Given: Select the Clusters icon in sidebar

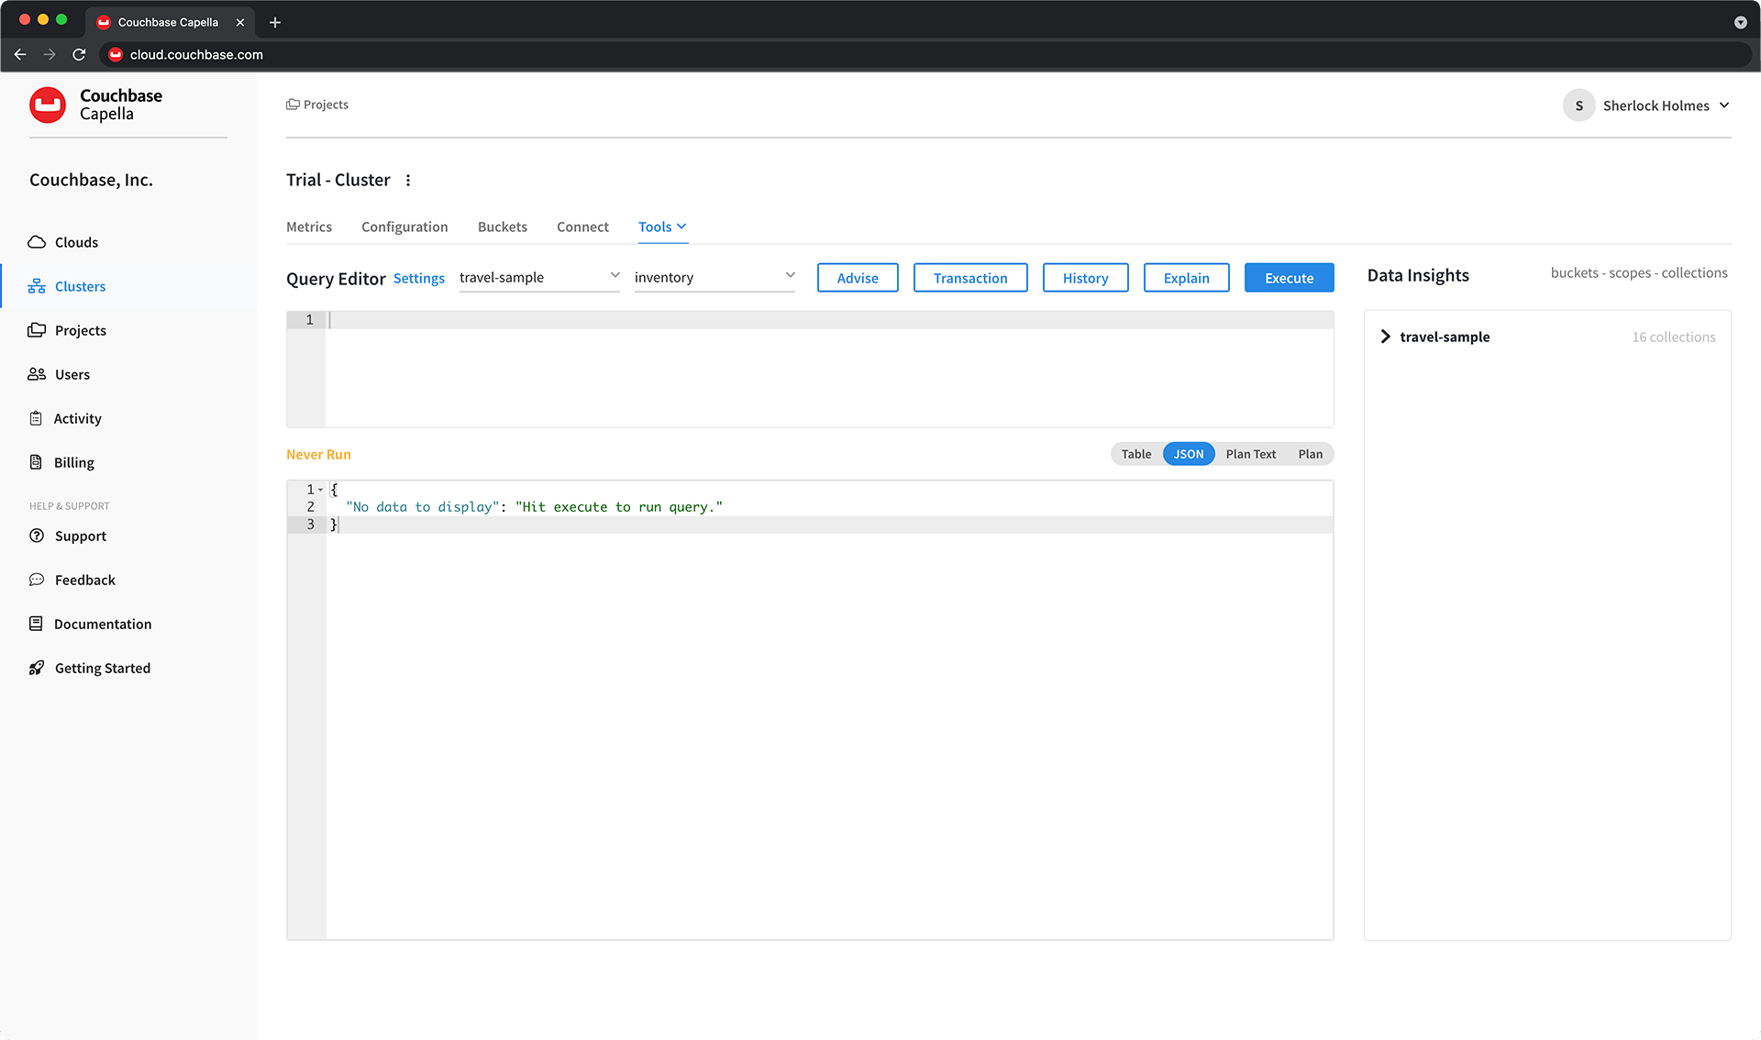Looking at the screenshot, I should [37, 285].
